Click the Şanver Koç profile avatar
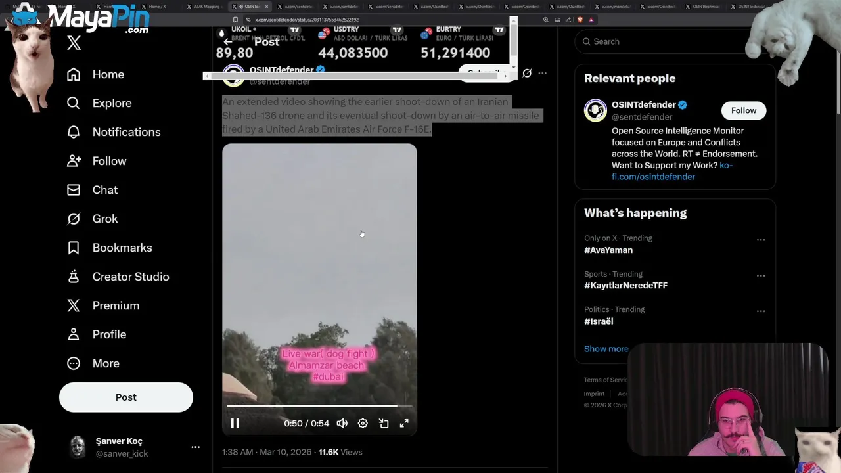This screenshot has width=841, height=473. [78, 447]
